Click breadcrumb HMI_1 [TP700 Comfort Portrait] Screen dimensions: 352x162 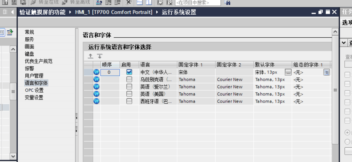click(x=114, y=12)
